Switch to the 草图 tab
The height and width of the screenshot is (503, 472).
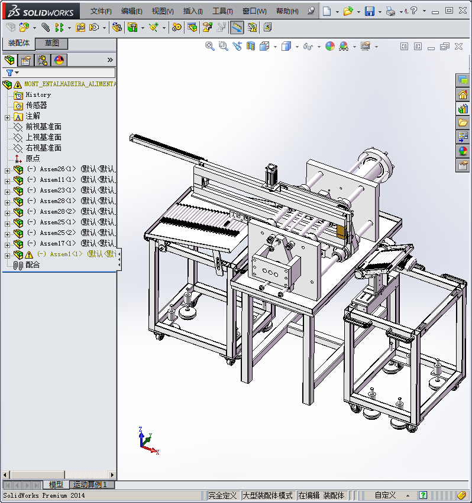[51, 43]
